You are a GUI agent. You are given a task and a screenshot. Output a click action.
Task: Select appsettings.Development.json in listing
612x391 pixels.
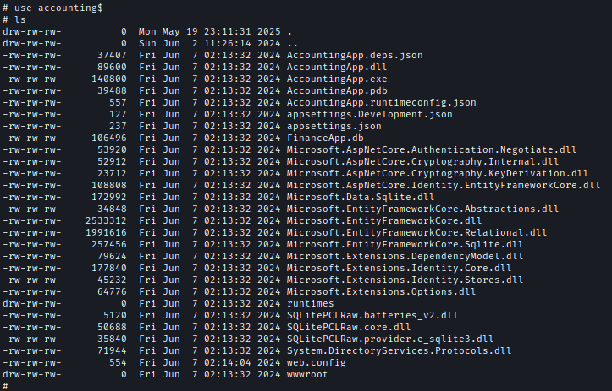[370, 115]
